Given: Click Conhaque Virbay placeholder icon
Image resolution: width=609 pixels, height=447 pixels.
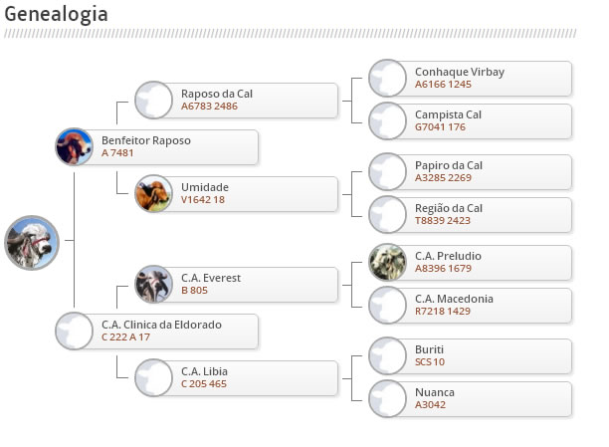Looking at the screenshot, I should (387, 79).
